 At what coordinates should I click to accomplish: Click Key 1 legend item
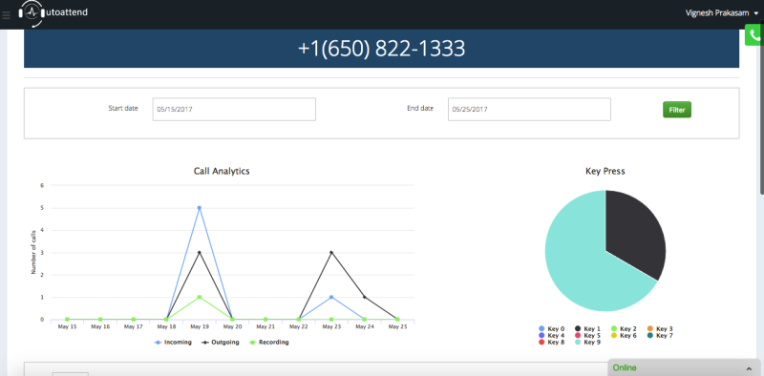pos(587,329)
